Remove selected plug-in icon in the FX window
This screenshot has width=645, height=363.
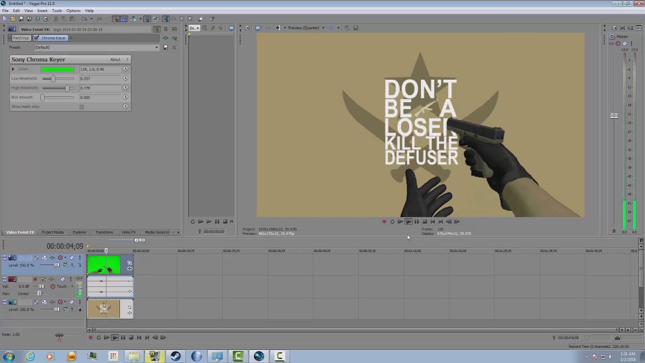pos(174,38)
